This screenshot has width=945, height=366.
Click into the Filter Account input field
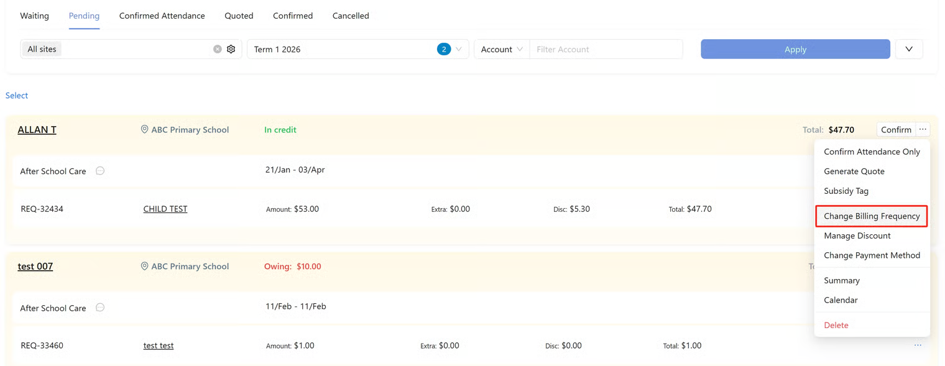pyautogui.click(x=606, y=49)
